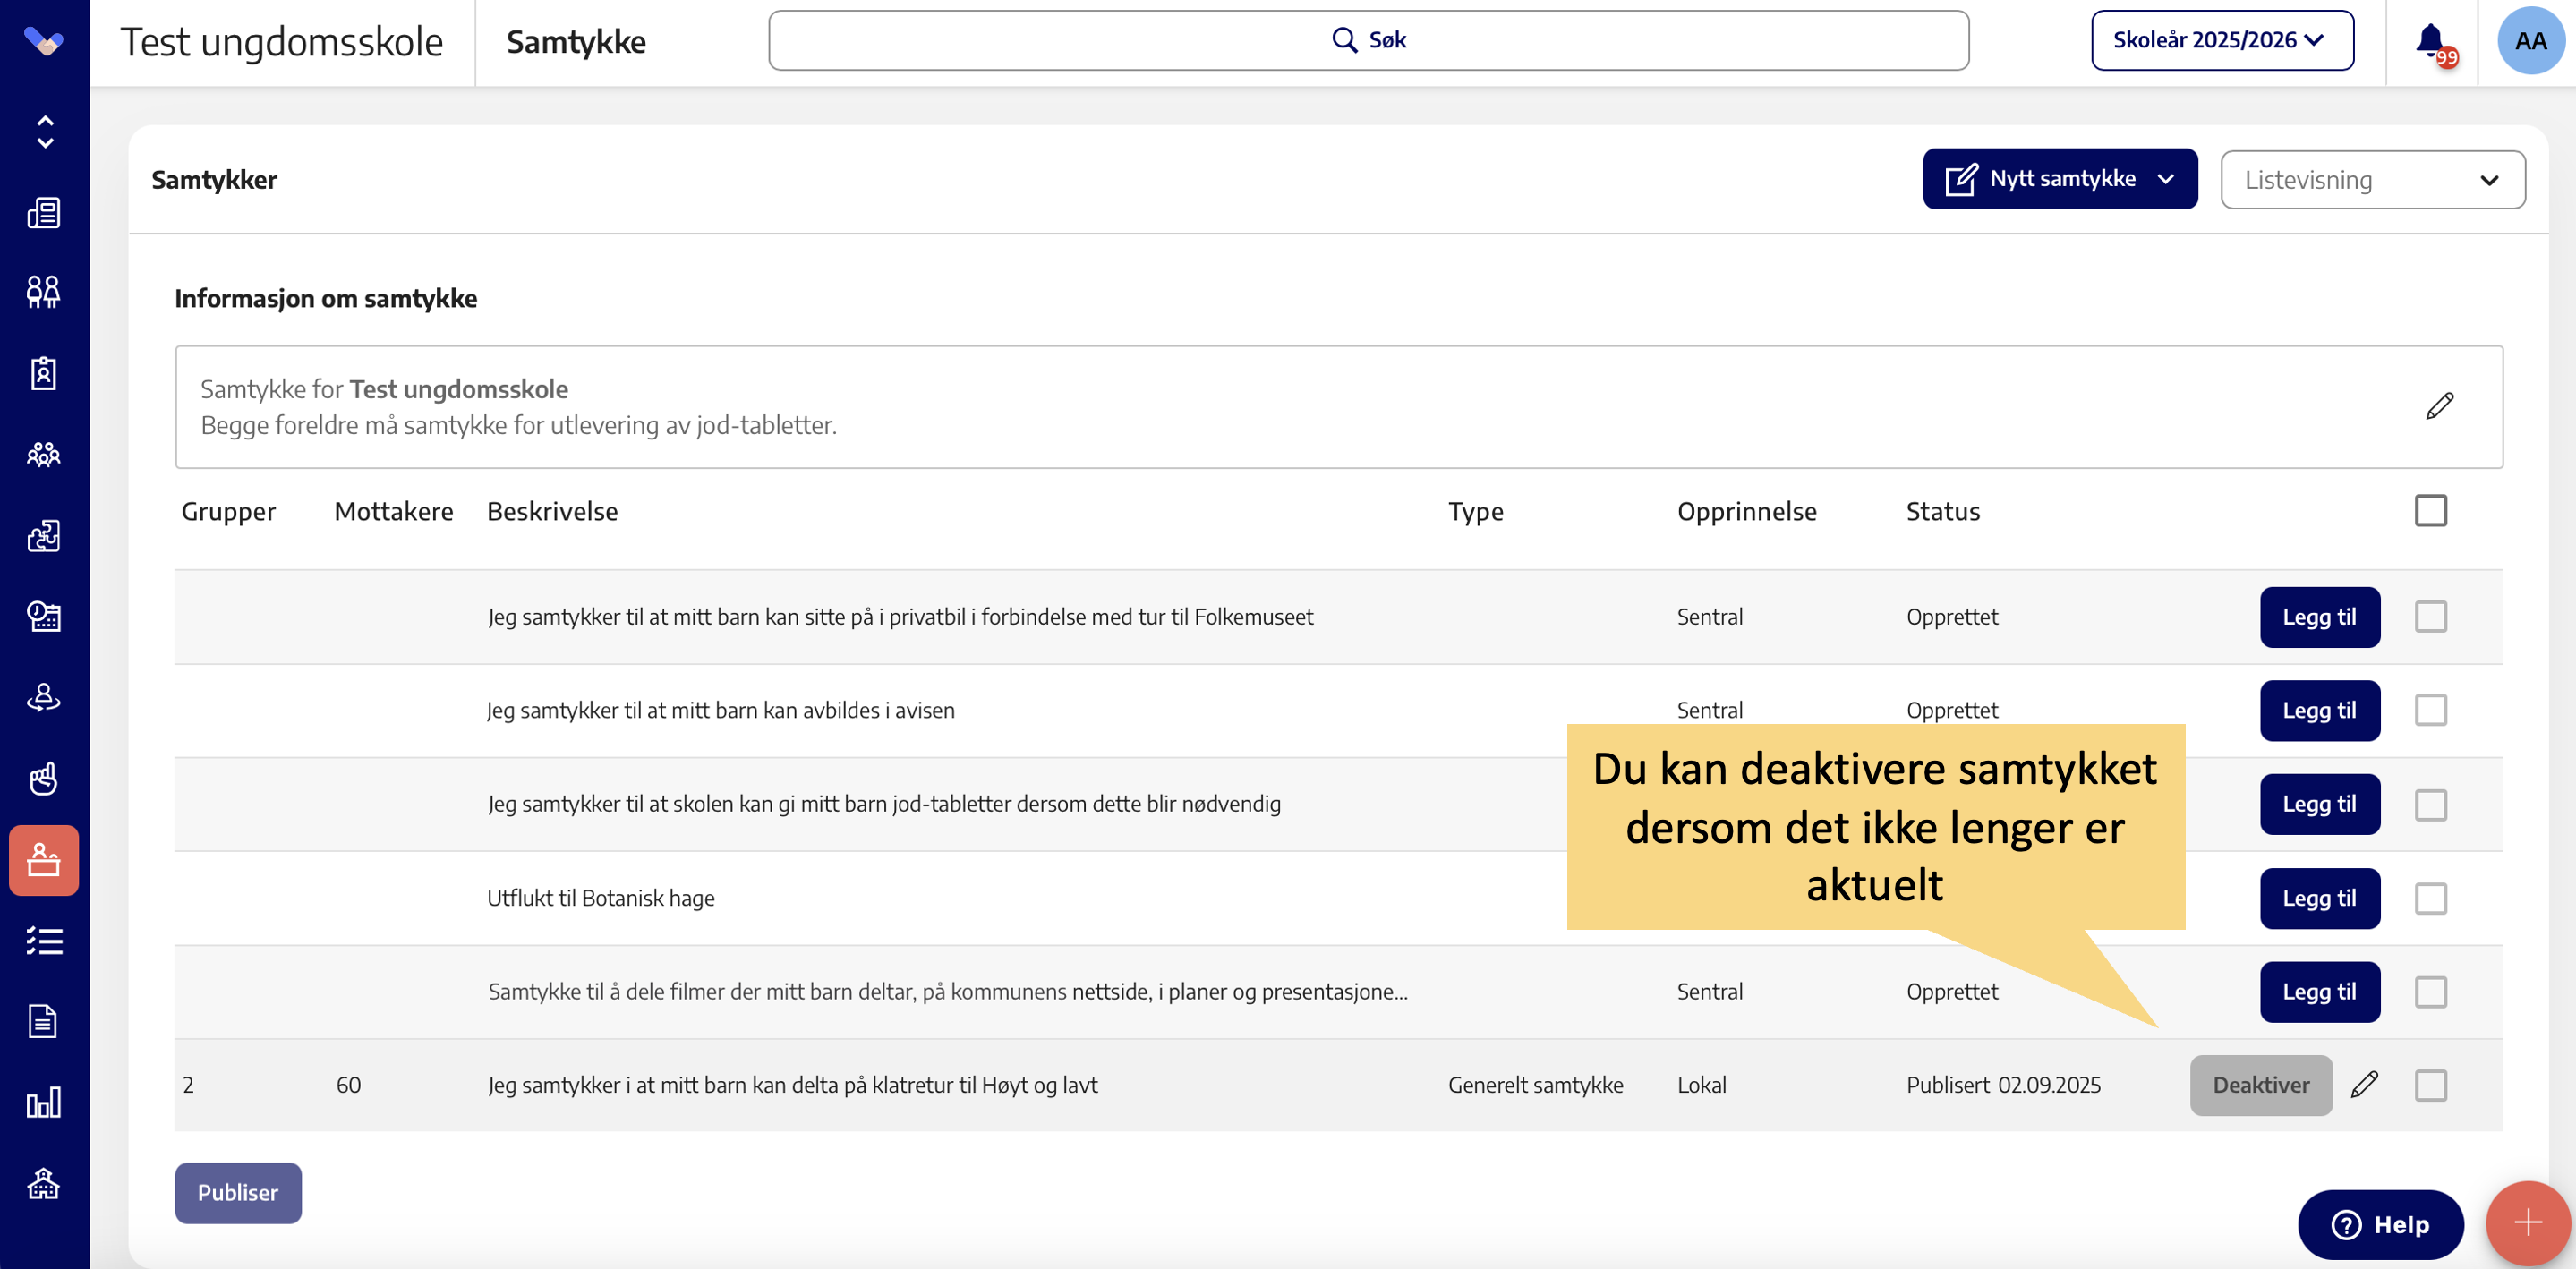Add the Folkemuseet consent with Legg til
The image size is (2576, 1269).
pos(2320,617)
